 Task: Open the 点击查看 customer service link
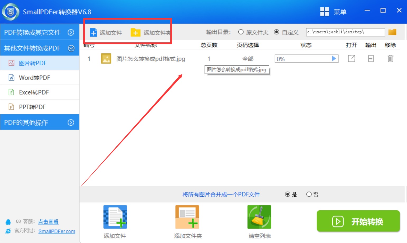(x=48, y=222)
